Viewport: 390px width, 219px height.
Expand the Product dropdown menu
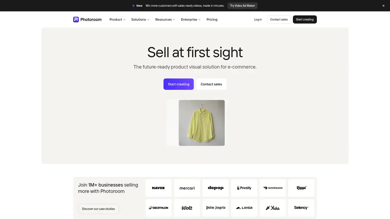click(x=117, y=19)
